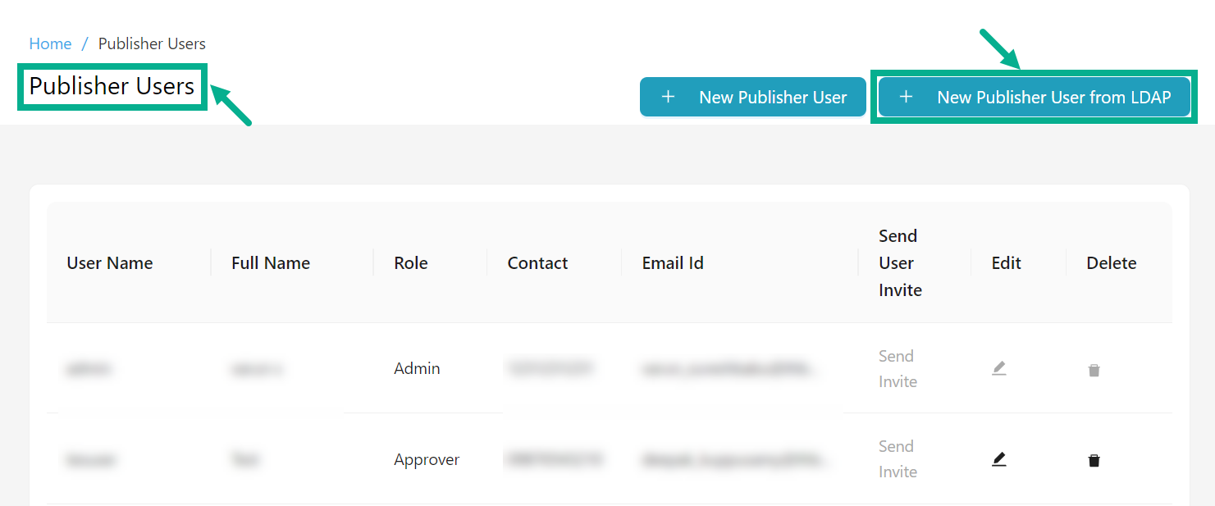
Task: Edit the Admin user with the pencil icon
Action: coord(999,369)
